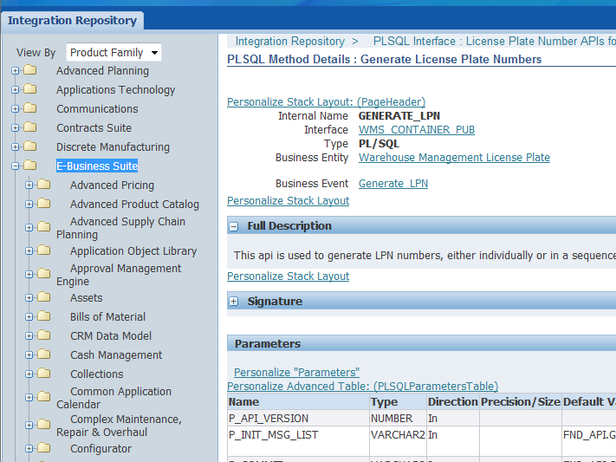The width and height of the screenshot is (616, 462).
Task: Open PLSQL Interface License Plate breadcrumb
Action: tap(494, 42)
